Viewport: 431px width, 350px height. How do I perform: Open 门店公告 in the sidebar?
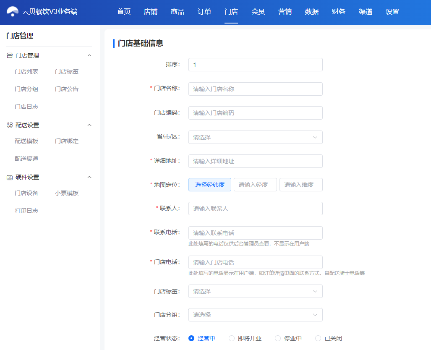point(67,89)
